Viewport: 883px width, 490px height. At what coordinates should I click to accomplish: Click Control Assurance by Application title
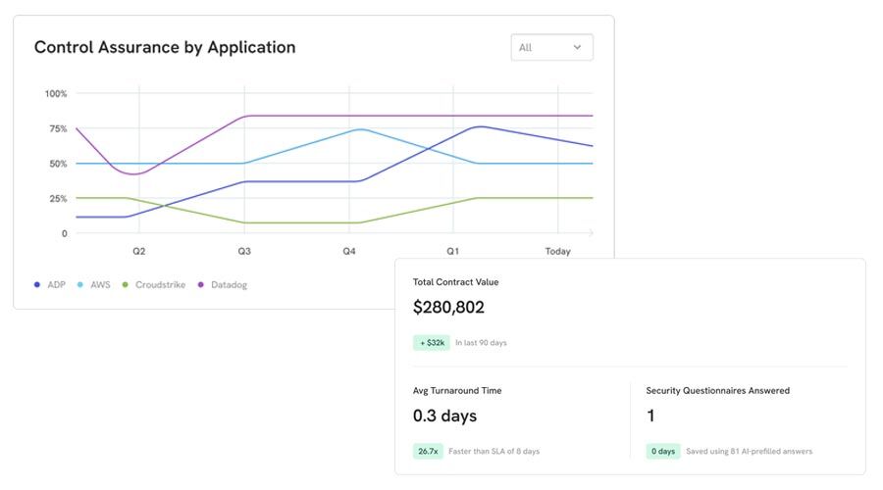click(165, 47)
